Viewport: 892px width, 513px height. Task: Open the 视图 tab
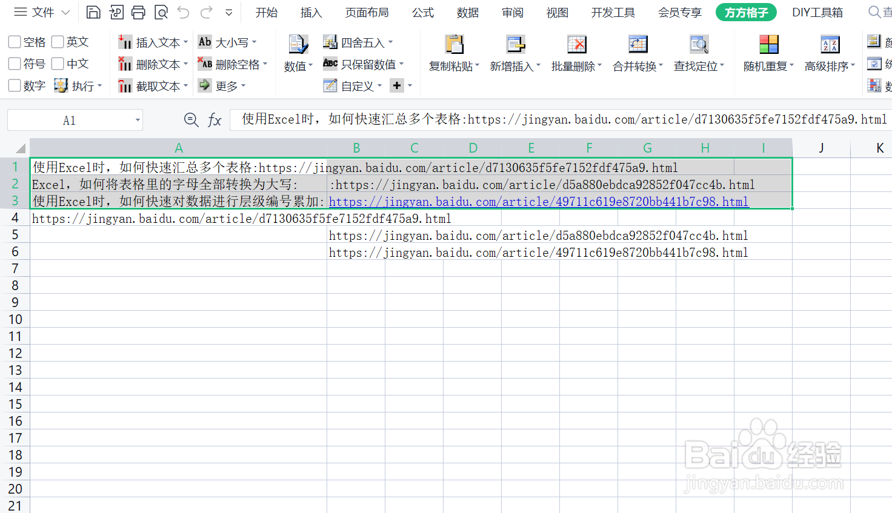[557, 12]
